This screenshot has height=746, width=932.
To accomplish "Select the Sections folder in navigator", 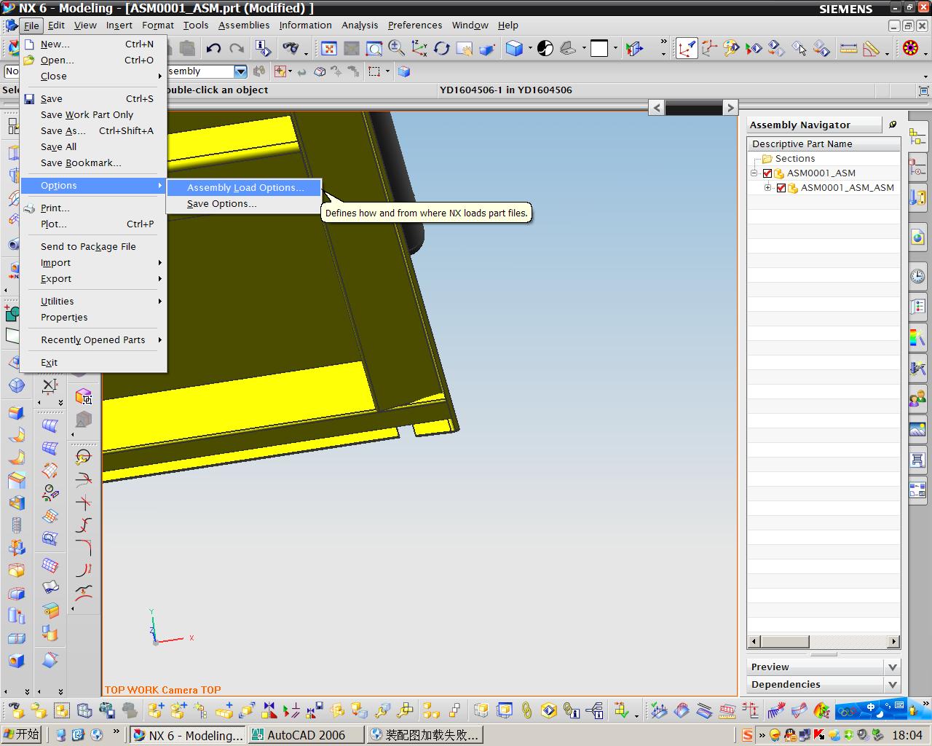I will 794,159.
